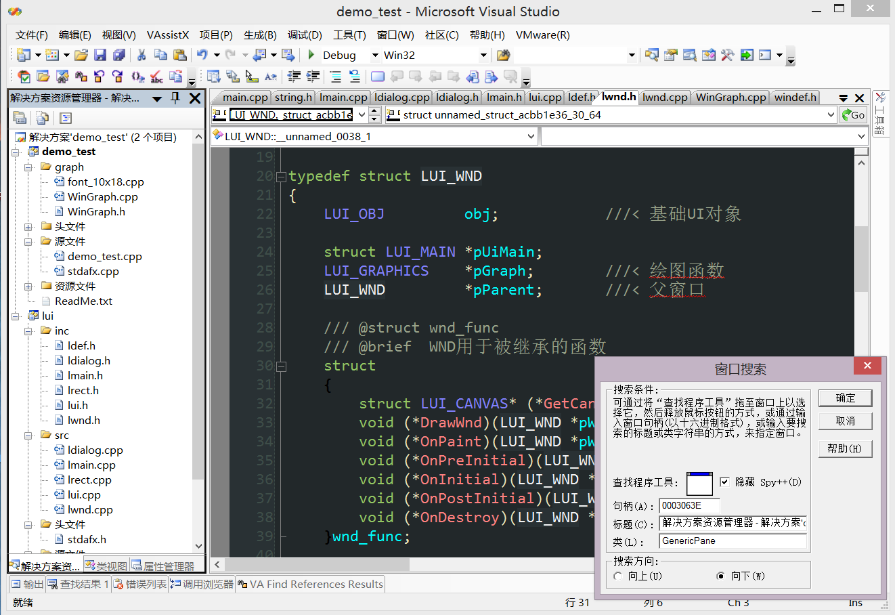Click the Cut scissors icon
This screenshot has height=615, width=895.
[x=141, y=55]
